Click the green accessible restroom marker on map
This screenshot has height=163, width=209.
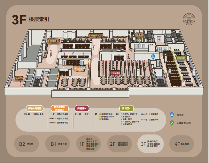click(139, 40)
